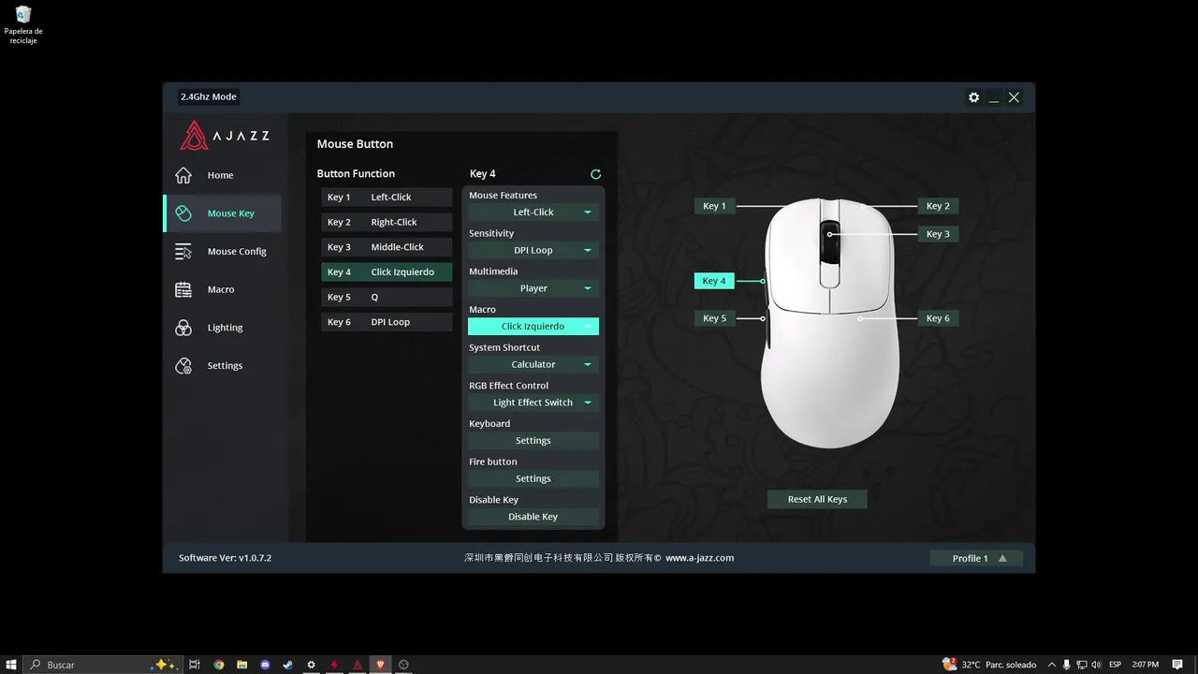The image size is (1198, 674).
Task: Click Key 5 label on mouse diagram
Action: pyautogui.click(x=714, y=318)
